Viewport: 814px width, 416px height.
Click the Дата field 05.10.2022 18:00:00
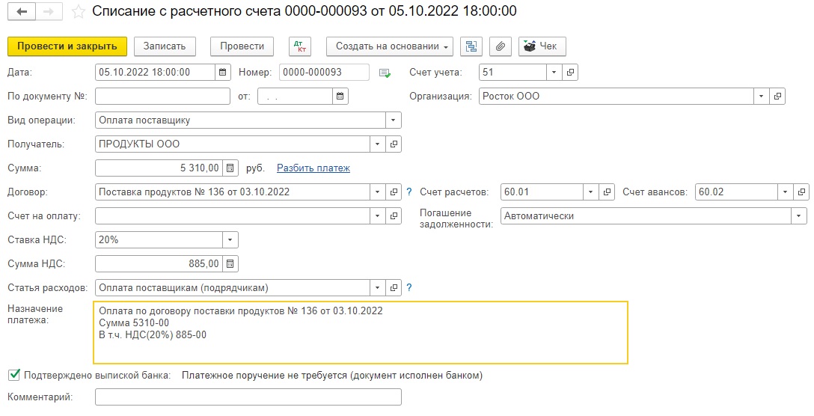(155, 72)
